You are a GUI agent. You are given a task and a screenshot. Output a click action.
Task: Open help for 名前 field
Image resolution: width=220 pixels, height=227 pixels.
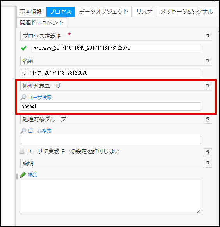click(x=208, y=61)
